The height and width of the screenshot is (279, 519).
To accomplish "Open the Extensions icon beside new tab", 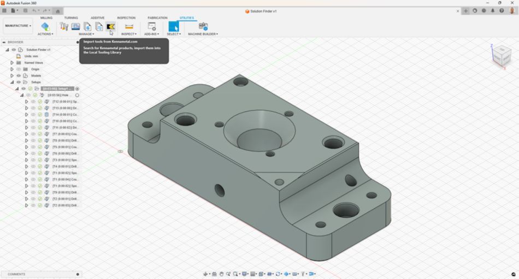I will (x=475, y=10).
